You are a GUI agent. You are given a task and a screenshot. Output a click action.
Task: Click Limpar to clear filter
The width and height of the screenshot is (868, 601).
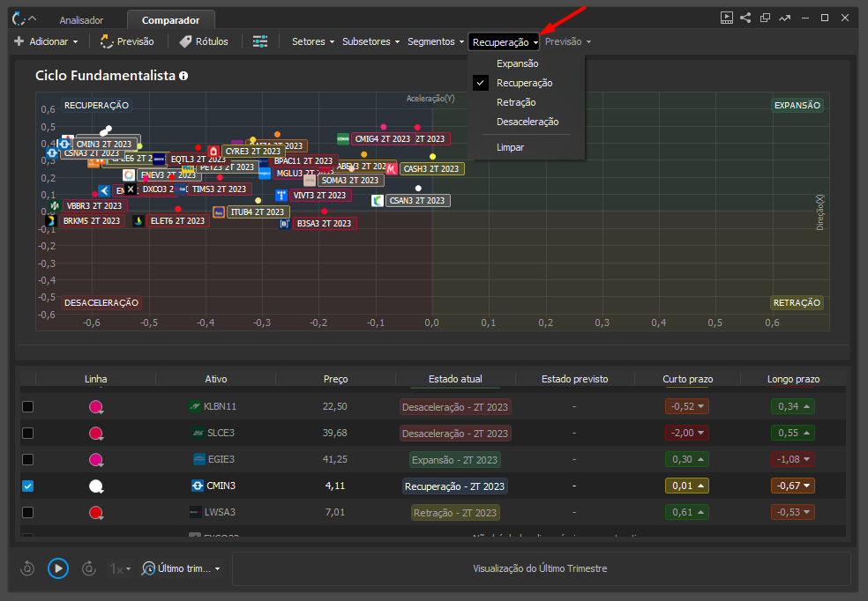coord(510,148)
